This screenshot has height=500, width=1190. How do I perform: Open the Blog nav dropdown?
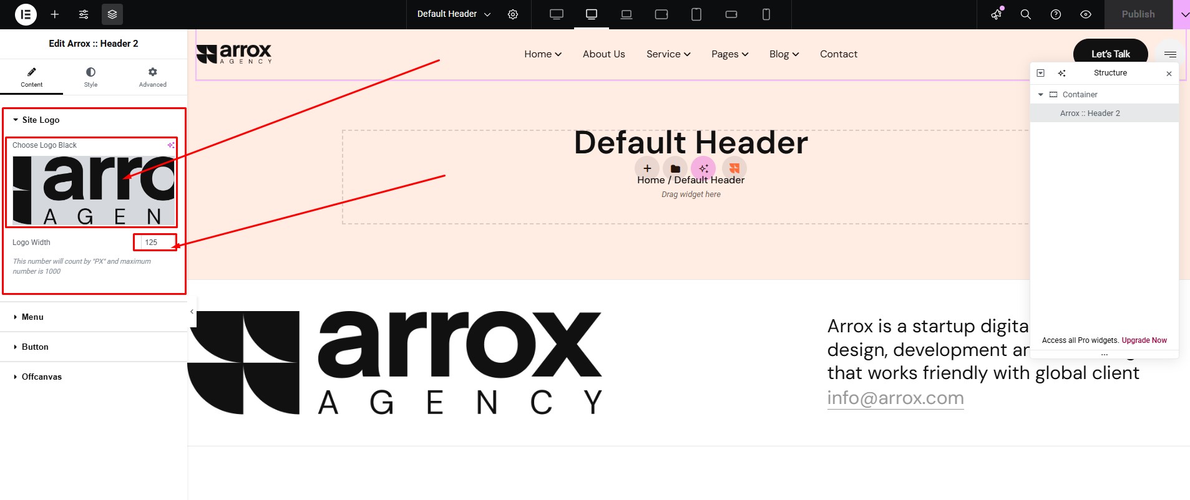pos(784,54)
